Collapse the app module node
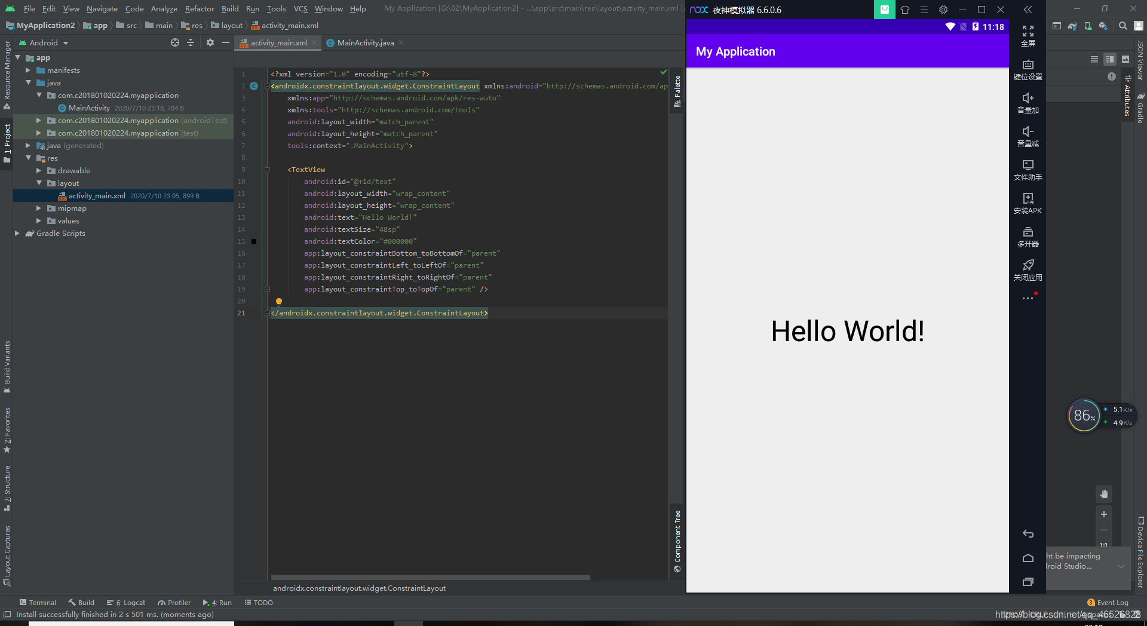Image resolution: width=1147 pixels, height=626 pixels. coord(18,58)
